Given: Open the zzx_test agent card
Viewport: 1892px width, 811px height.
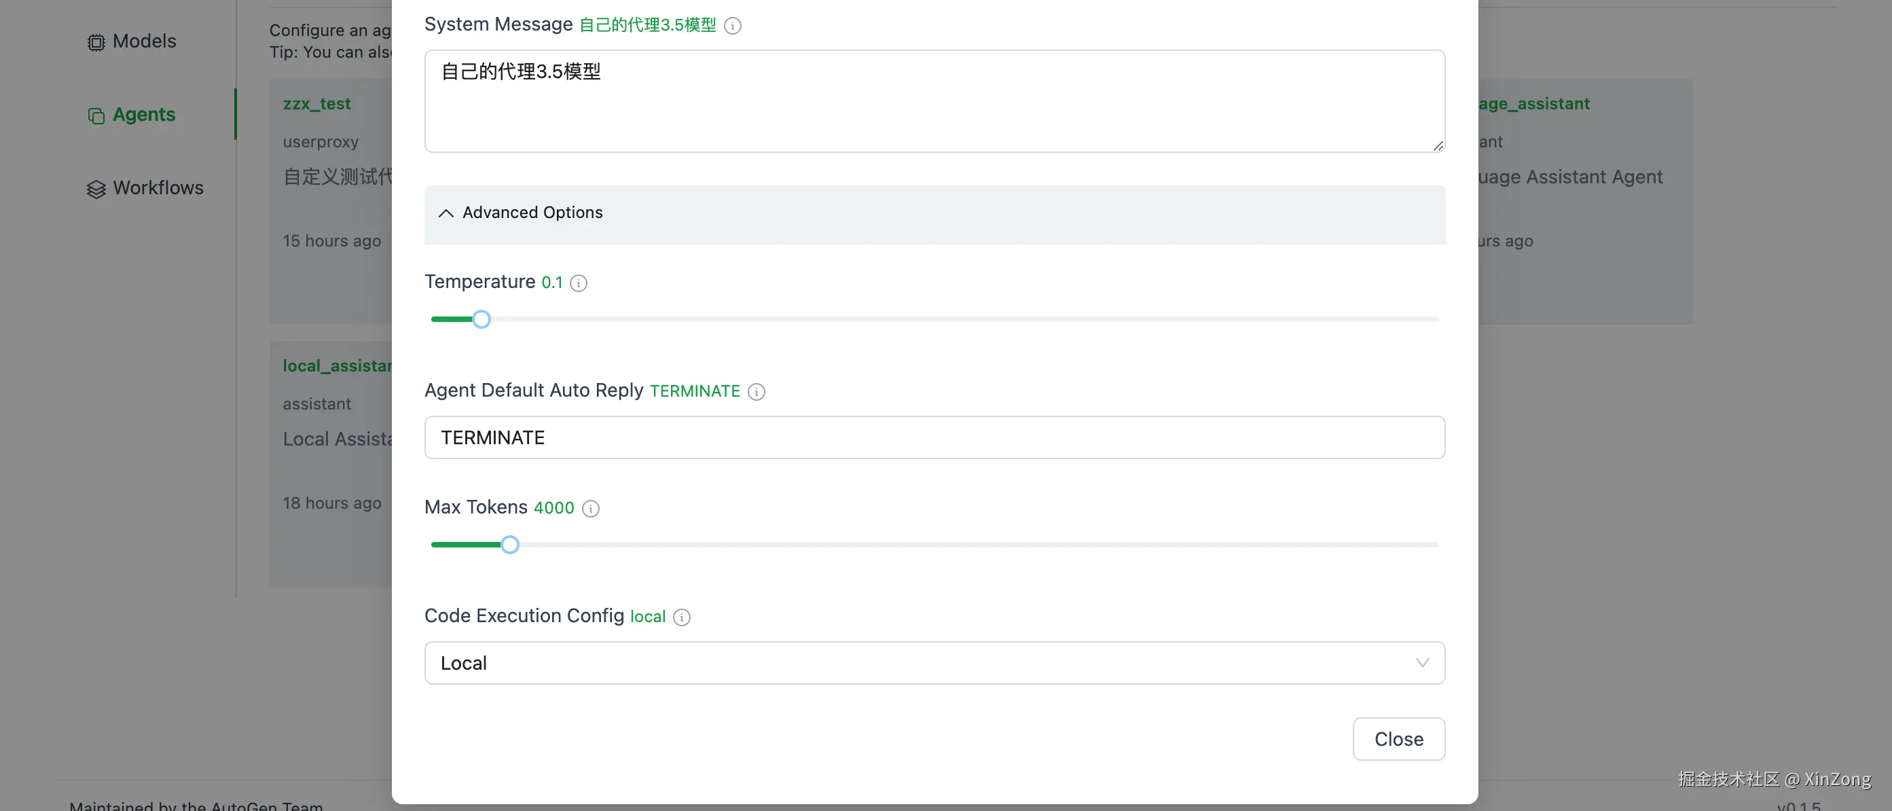Looking at the screenshot, I should pyautogui.click(x=316, y=103).
